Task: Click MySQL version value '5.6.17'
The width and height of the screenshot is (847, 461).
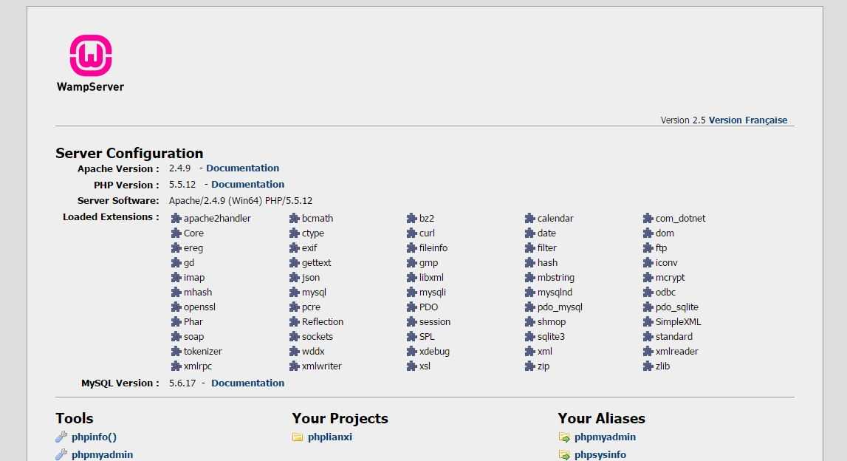Action: pos(182,383)
